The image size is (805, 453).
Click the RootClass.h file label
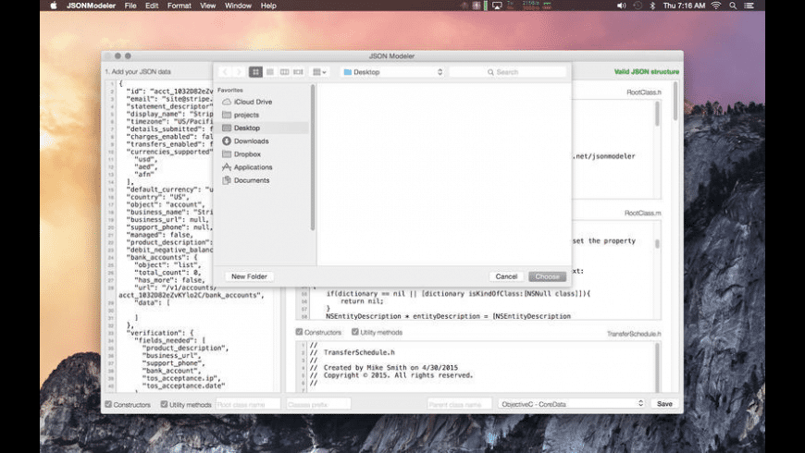click(644, 92)
